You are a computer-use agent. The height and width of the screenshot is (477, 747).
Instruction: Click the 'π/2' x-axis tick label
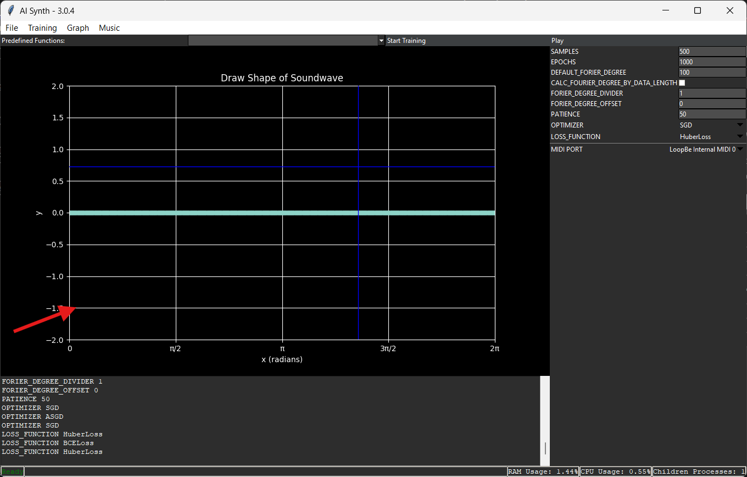pyautogui.click(x=176, y=348)
